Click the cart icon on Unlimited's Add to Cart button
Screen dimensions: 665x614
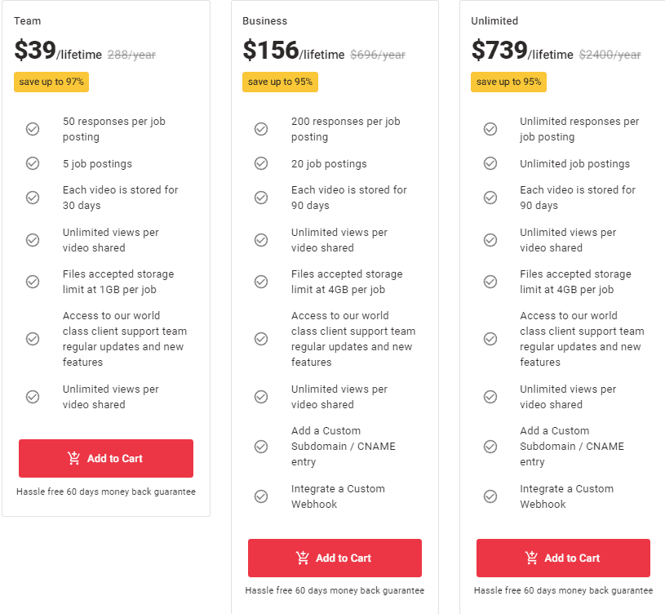click(534, 558)
